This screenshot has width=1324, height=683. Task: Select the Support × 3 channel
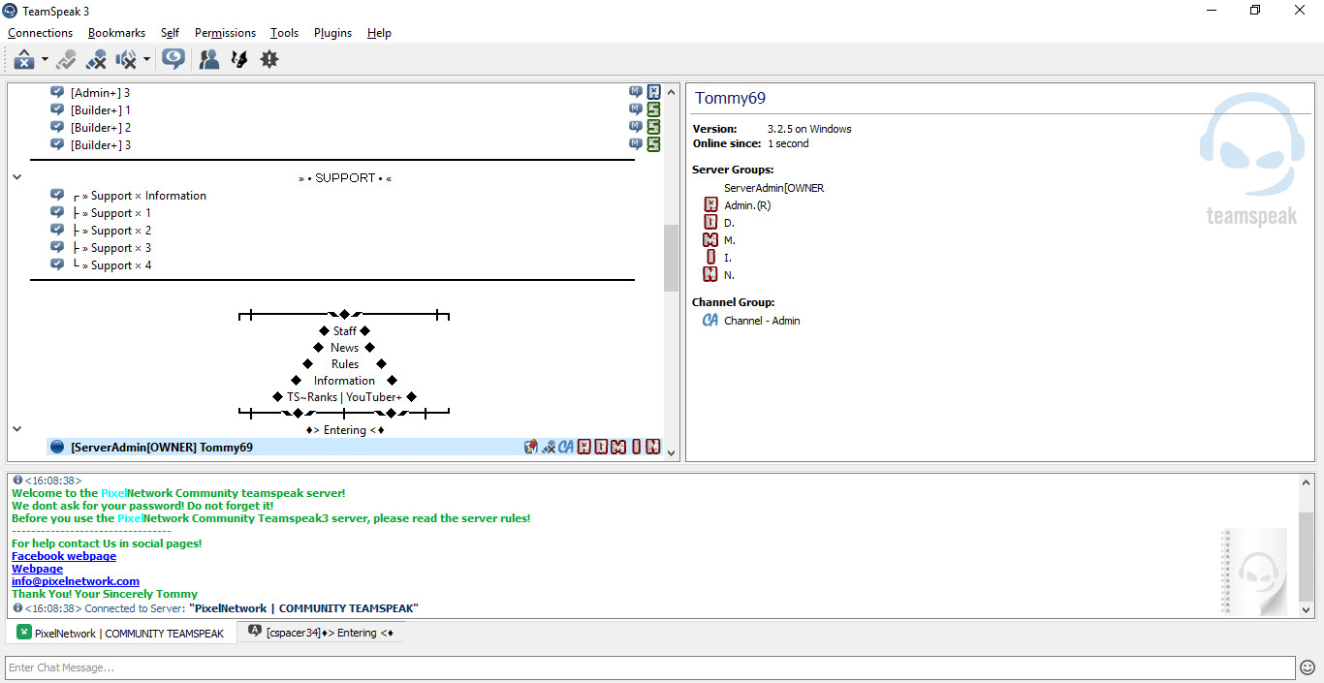[111, 248]
